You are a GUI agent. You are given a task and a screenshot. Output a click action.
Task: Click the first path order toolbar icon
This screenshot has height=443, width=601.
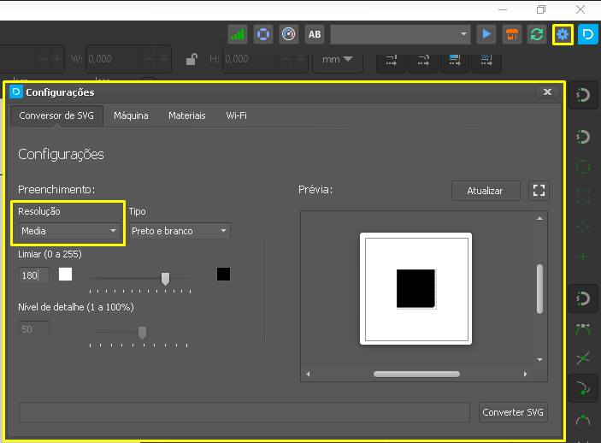(x=392, y=60)
